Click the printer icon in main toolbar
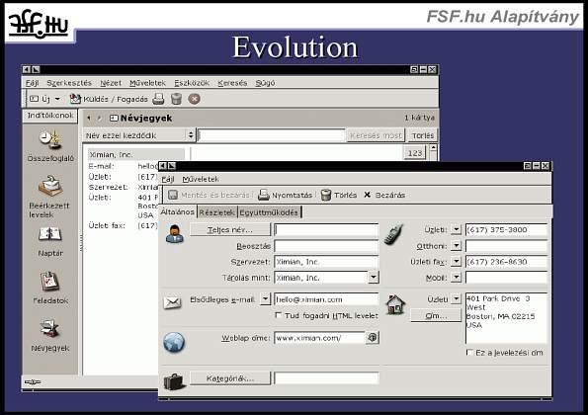The height and width of the screenshot is (415, 588). tap(158, 99)
